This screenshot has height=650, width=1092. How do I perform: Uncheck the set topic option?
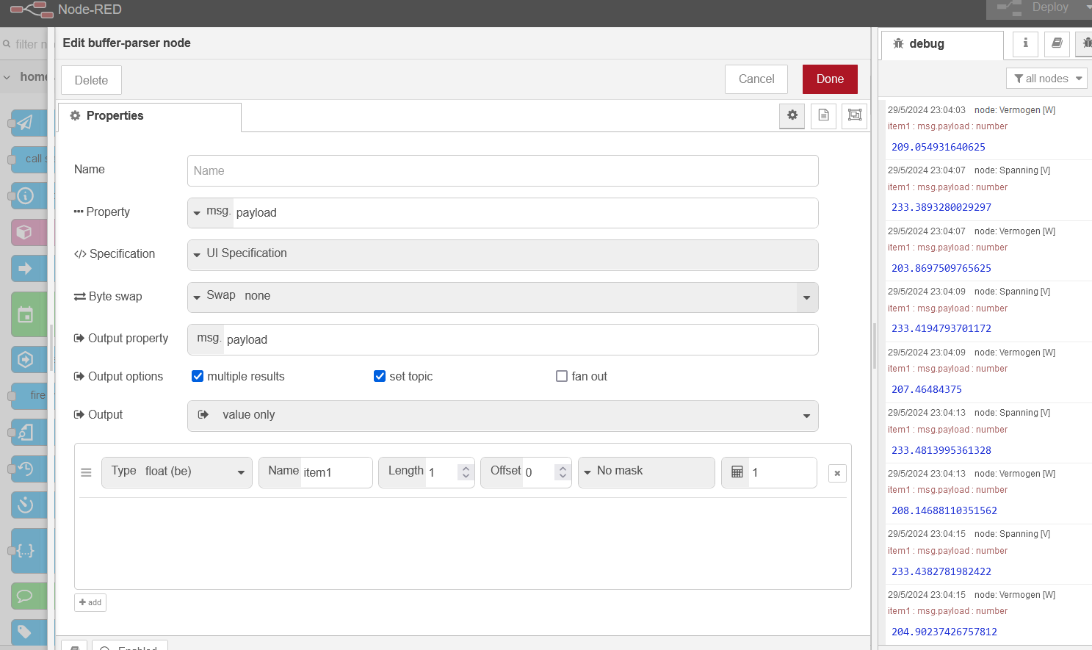coord(380,376)
